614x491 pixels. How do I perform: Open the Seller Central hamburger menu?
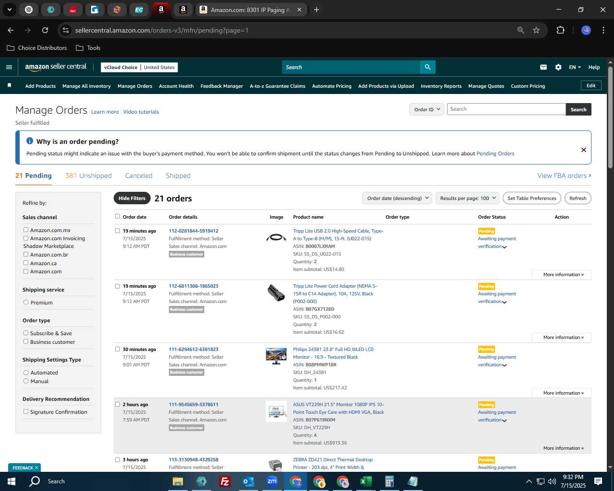[x=9, y=67]
